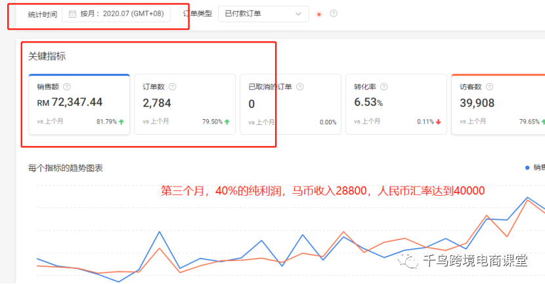The height and width of the screenshot is (284, 545).
Task: Click help icon beside 订单数
Action: [x=173, y=86]
